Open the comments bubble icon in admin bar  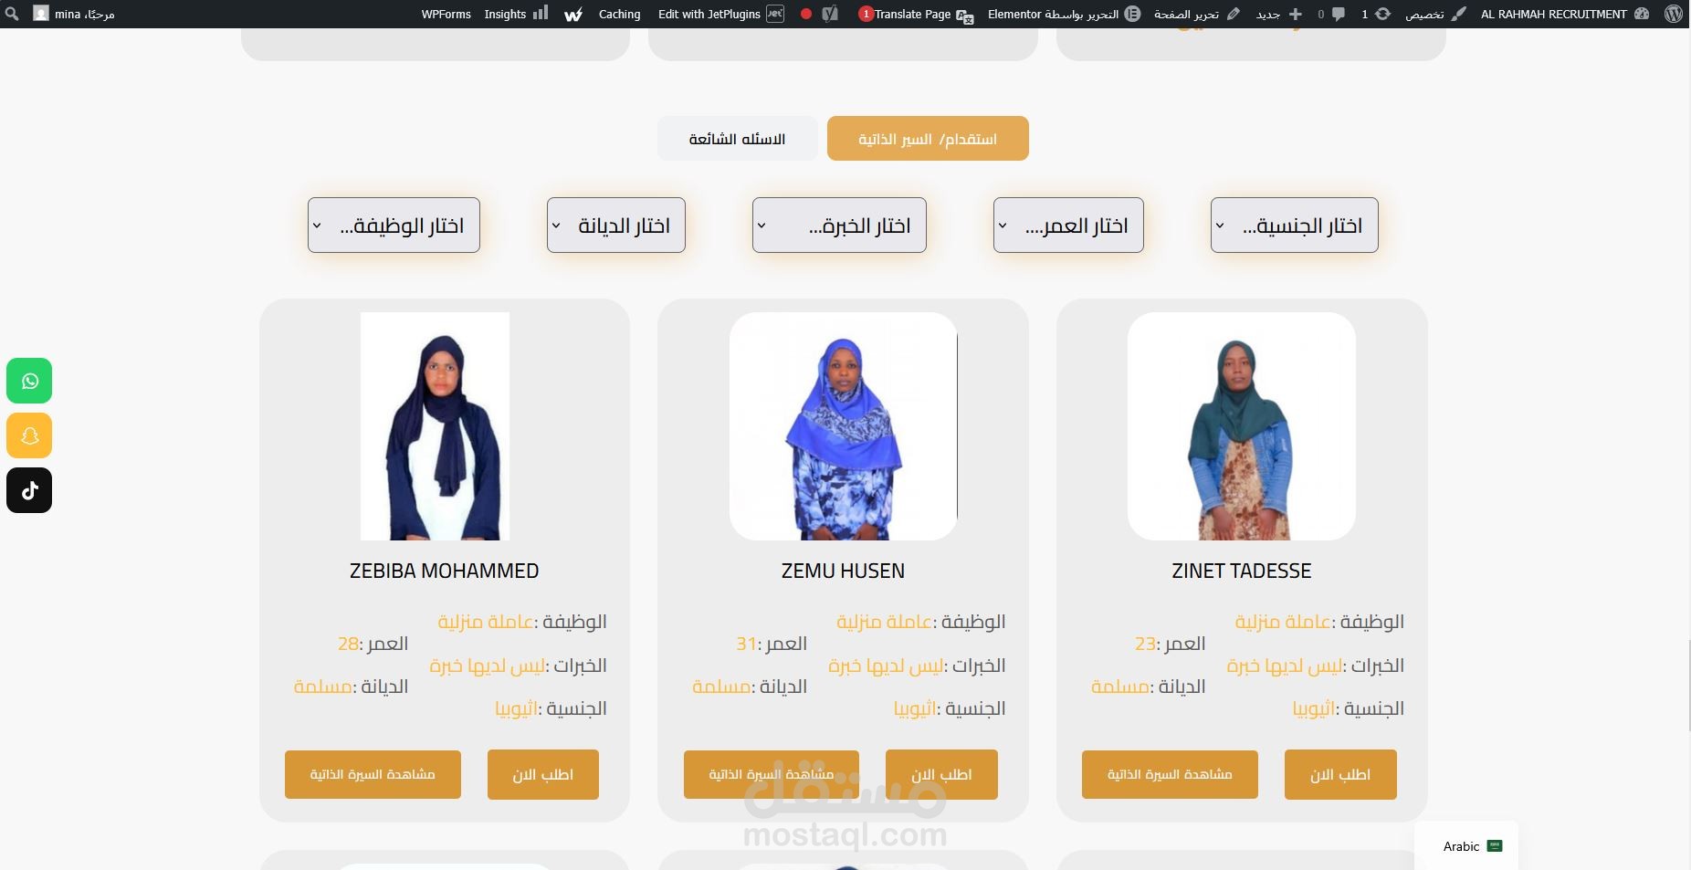pos(1338,14)
